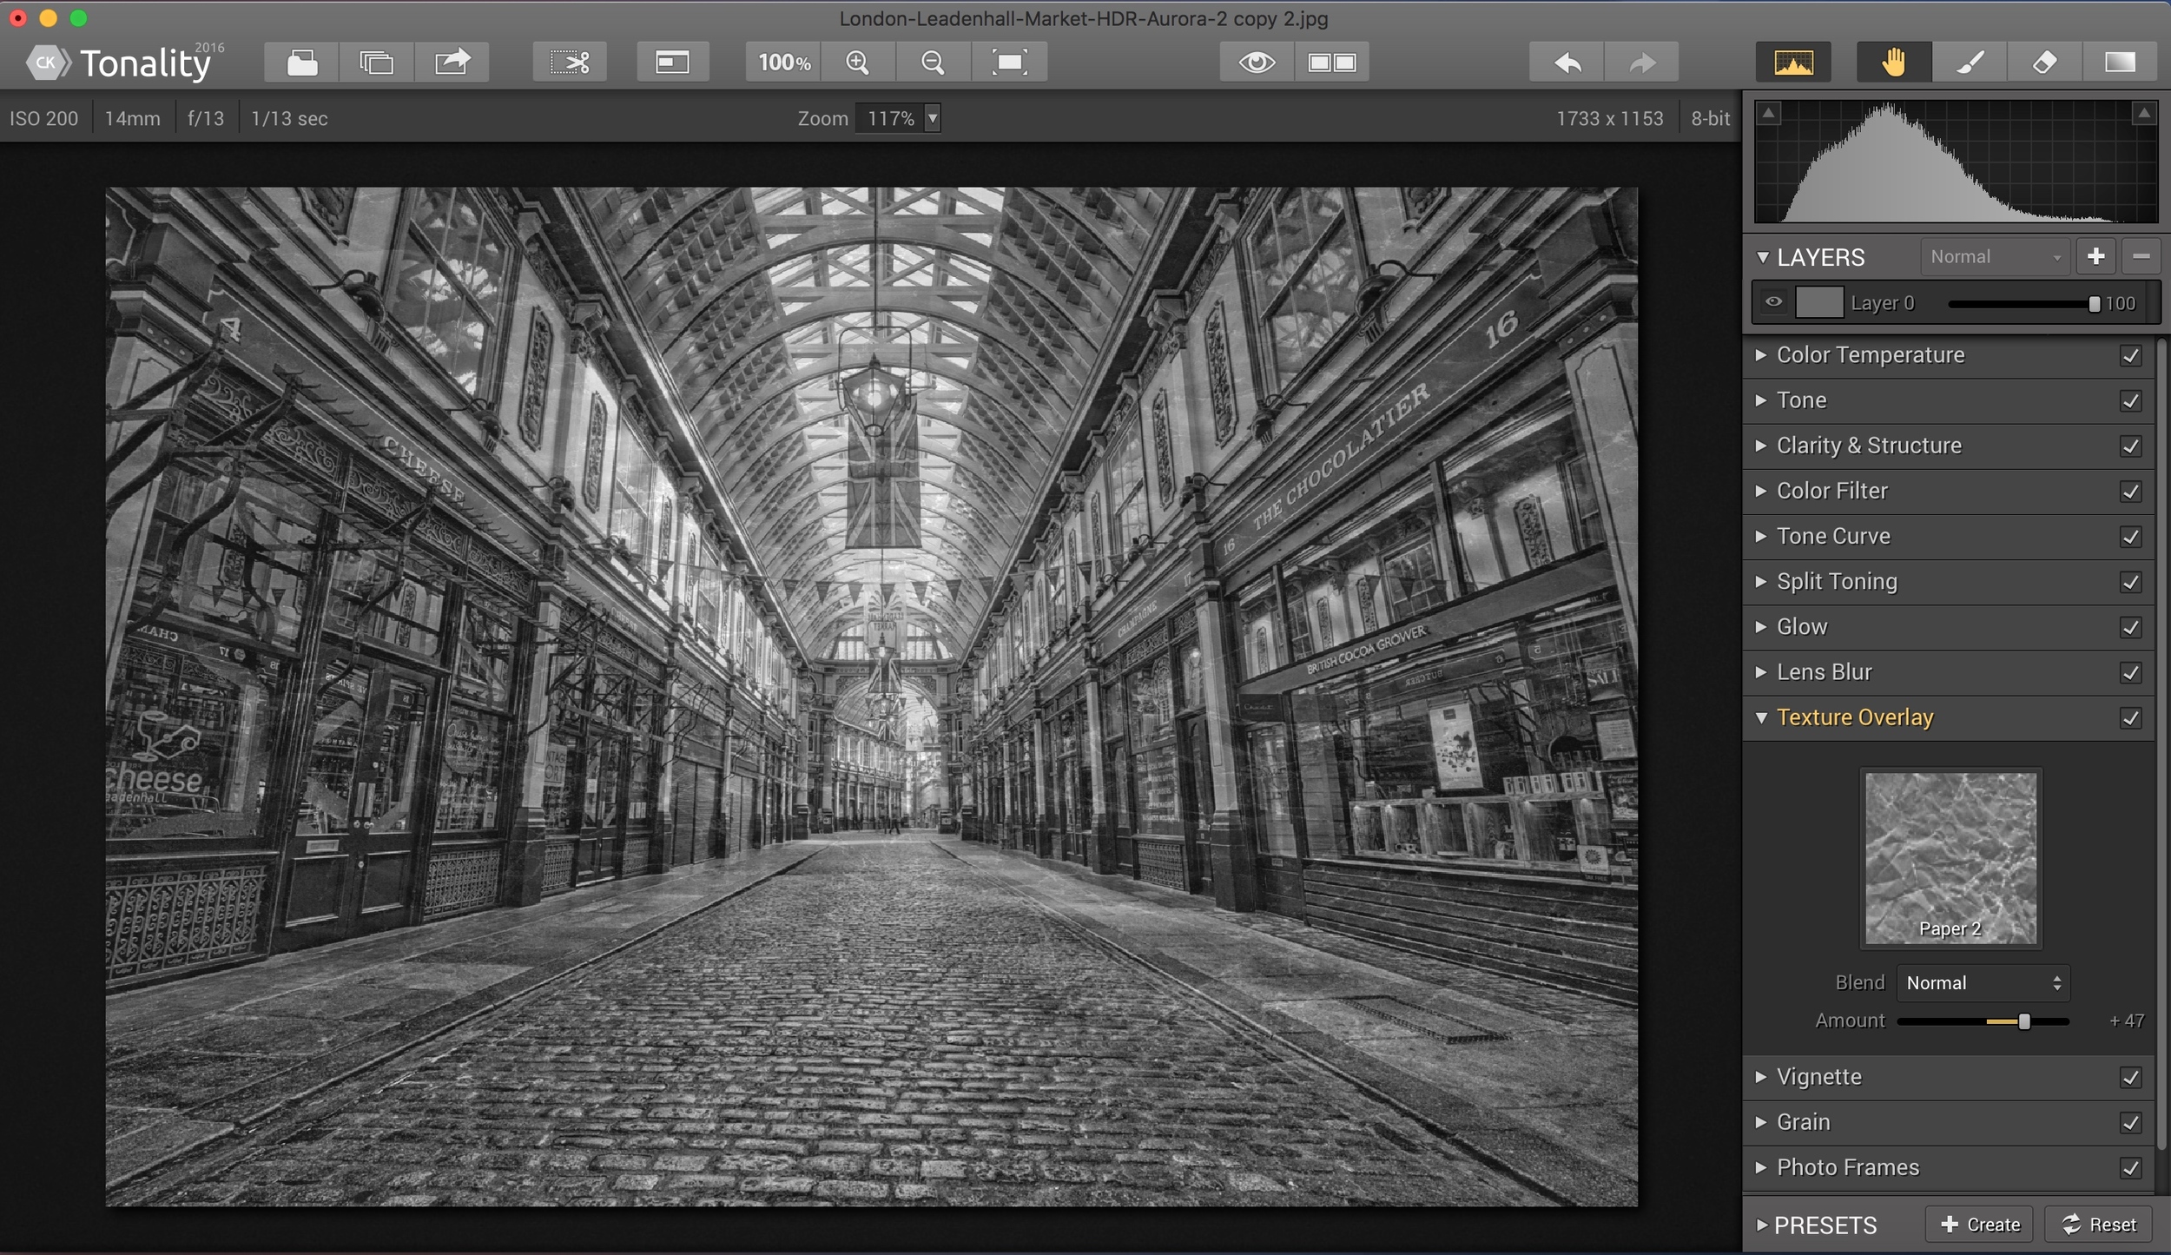2171x1255 pixels.
Task: Click the share/export image icon
Action: point(452,63)
